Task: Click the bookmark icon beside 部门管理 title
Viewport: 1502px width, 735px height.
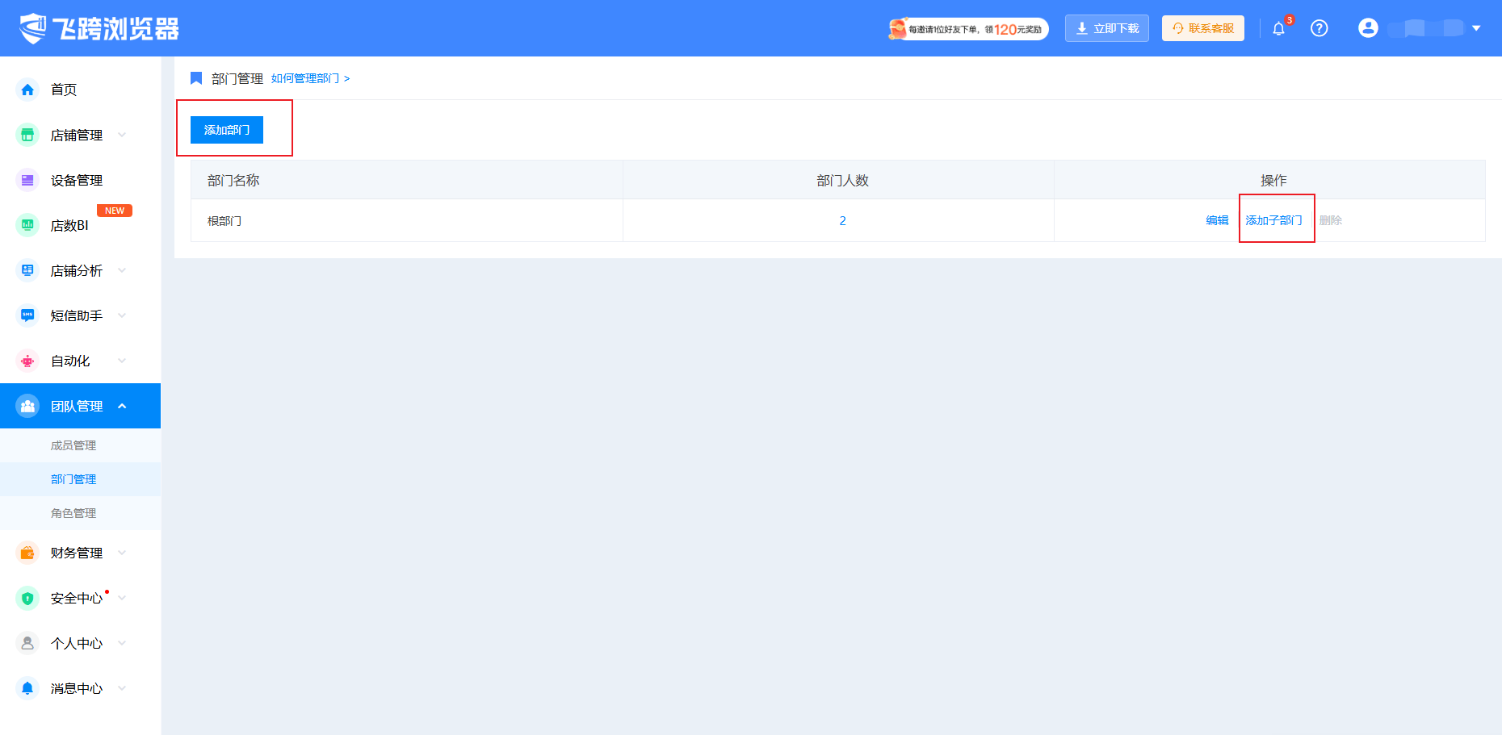Action: 196,78
